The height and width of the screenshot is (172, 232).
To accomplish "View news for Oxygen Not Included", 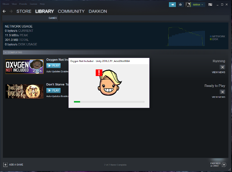I will [218, 72].
